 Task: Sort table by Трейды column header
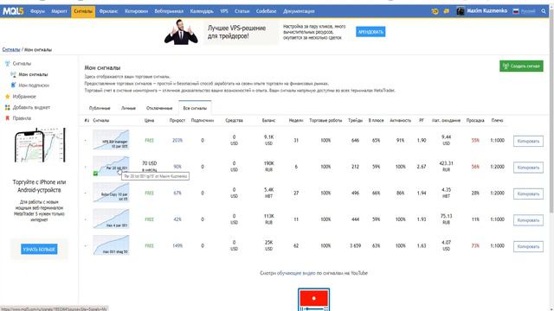point(355,121)
